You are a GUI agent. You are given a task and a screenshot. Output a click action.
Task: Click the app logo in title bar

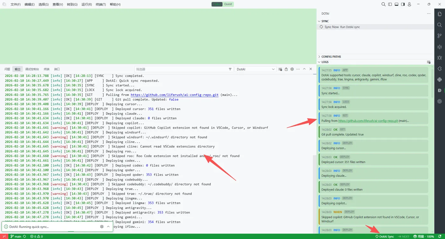point(4,4)
